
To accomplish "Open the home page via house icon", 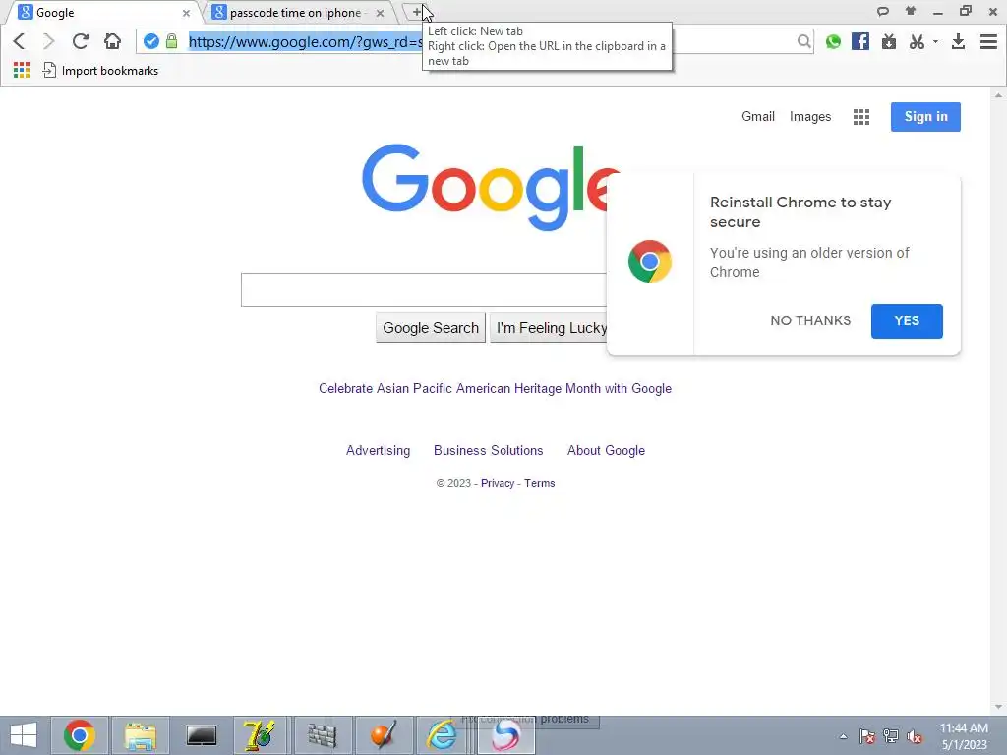I will click(112, 41).
